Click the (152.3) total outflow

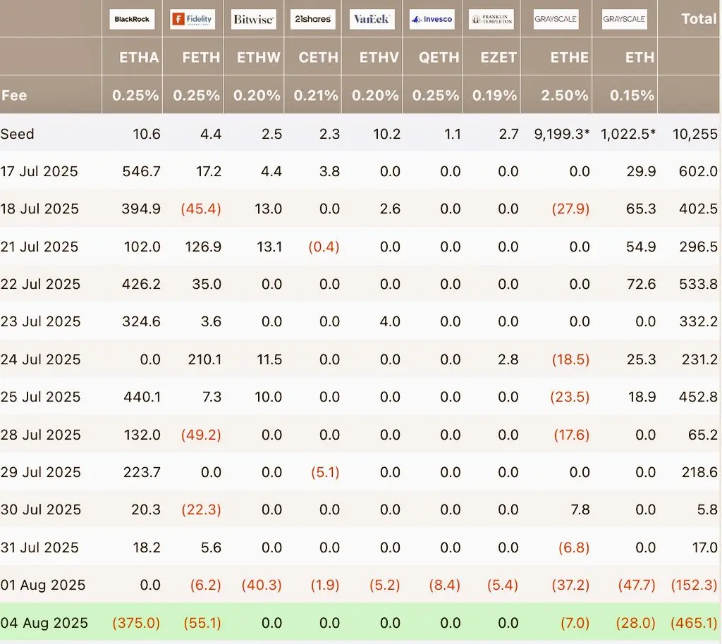694,585
